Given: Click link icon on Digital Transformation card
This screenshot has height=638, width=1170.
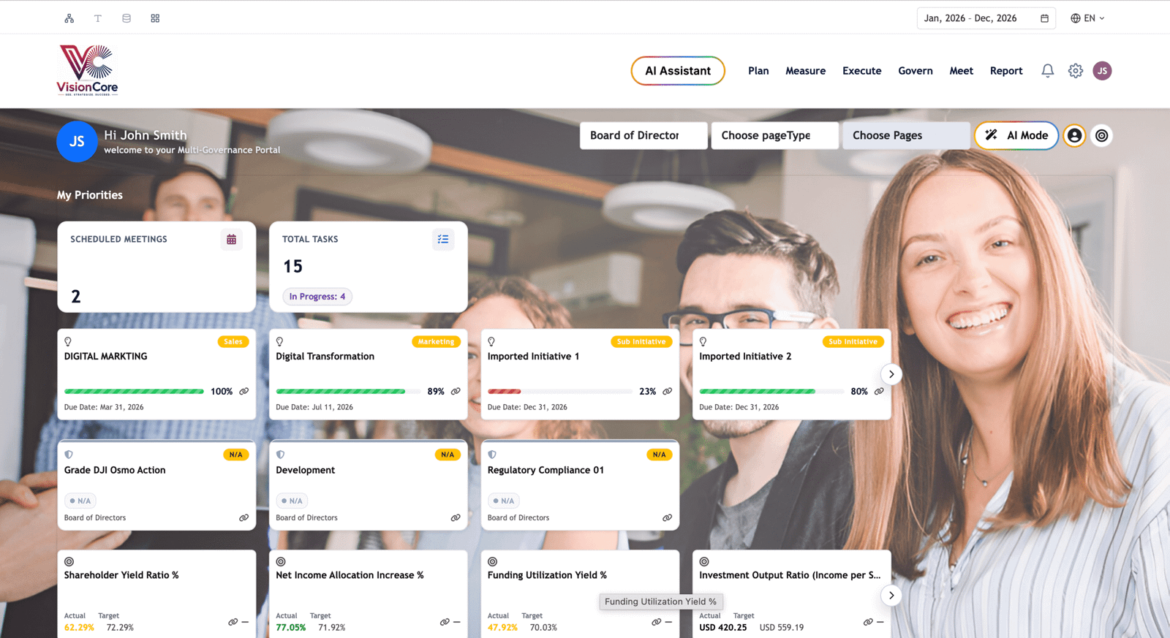Looking at the screenshot, I should (x=456, y=392).
